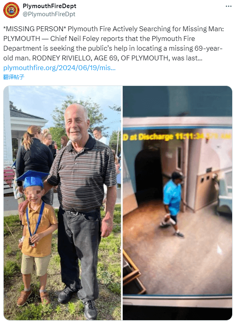
Task: Click the yellow Discharge timestamp overlay
Action: [177, 136]
